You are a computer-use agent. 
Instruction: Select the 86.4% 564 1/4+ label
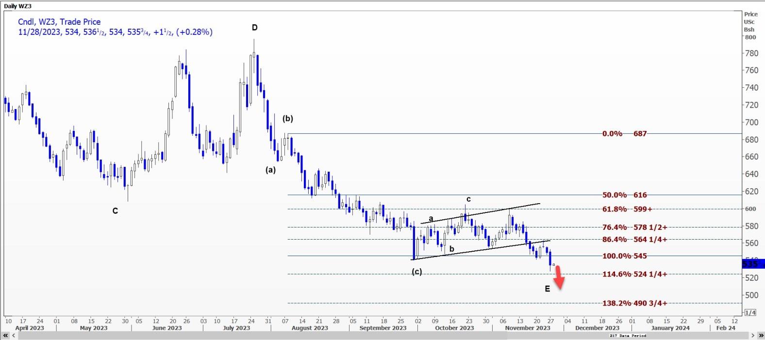tap(634, 239)
